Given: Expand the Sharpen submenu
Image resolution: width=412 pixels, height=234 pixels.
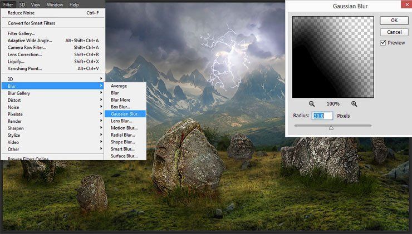Looking at the screenshot, I should click(53, 128).
